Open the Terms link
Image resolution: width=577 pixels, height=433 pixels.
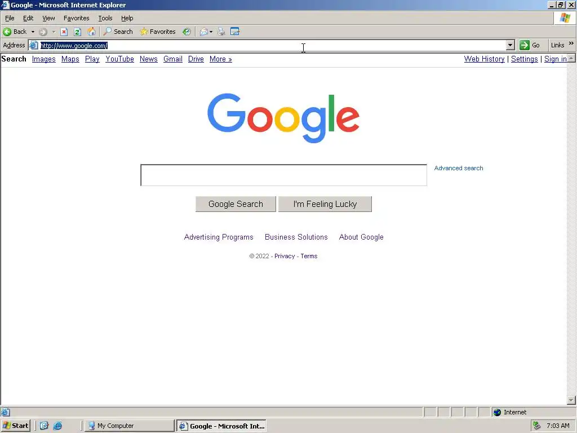(309, 257)
